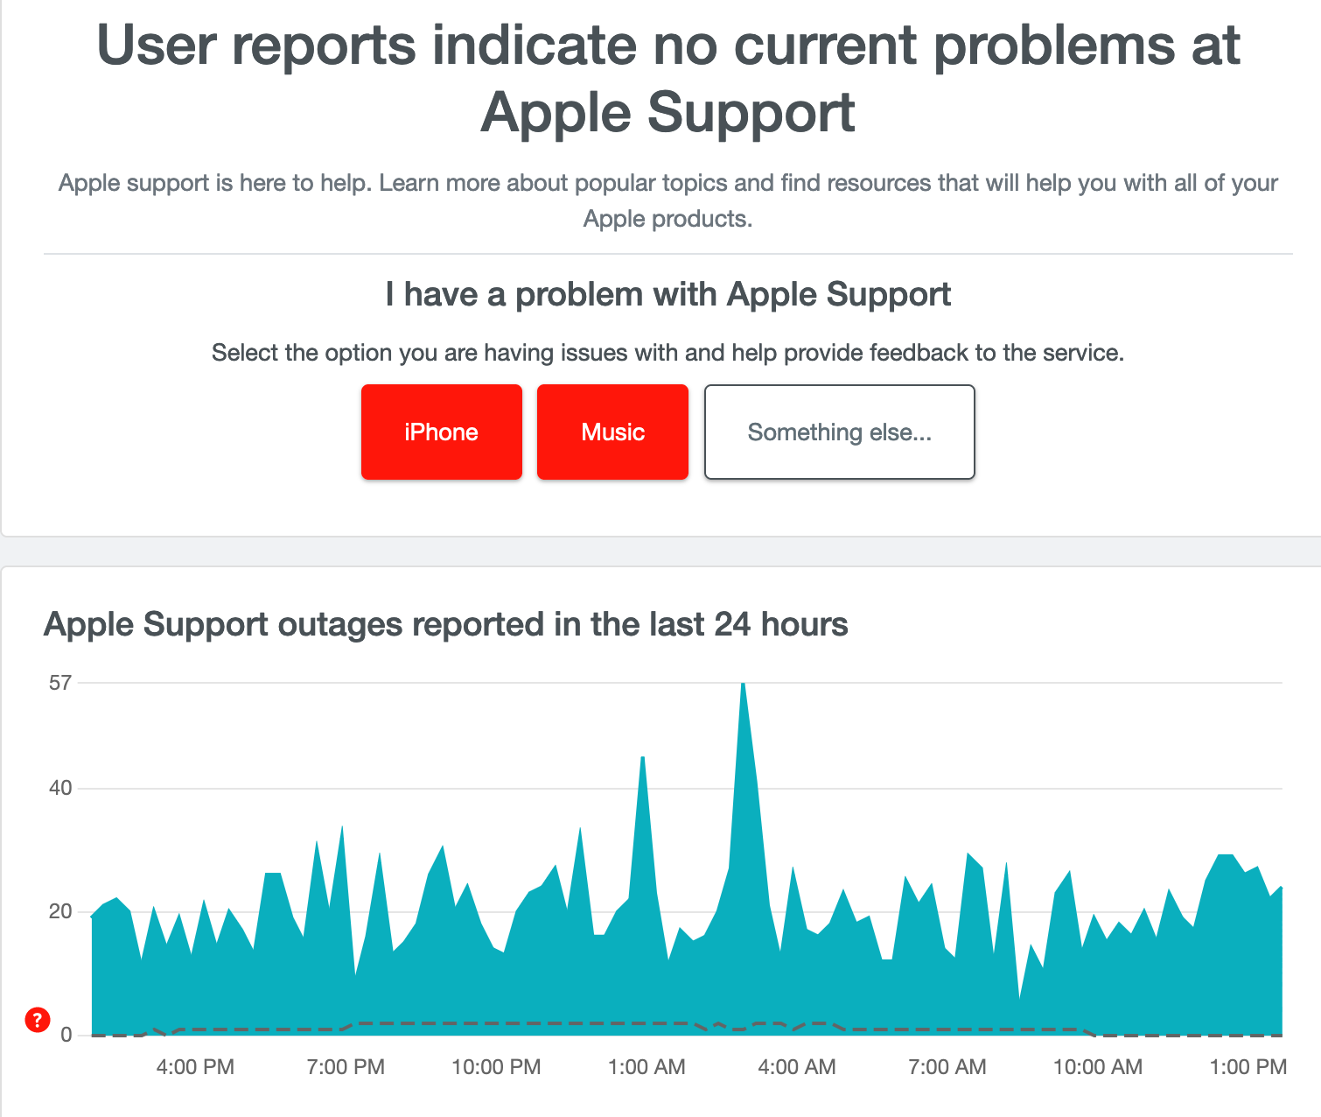Click the "1:00 AM" axis label
The height and width of the screenshot is (1117, 1321).
pyautogui.click(x=647, y=1067)
